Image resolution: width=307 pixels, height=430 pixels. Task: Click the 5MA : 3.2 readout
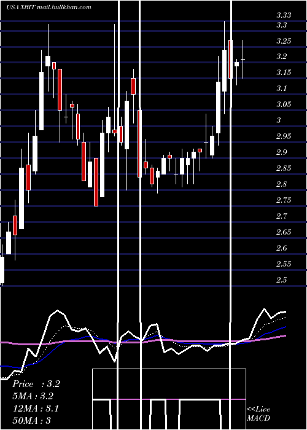[x=33, y=396]
